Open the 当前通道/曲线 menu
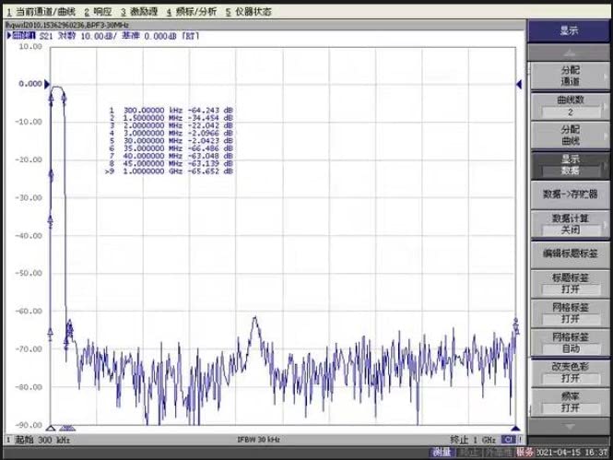The width and height of the screenshot is (613, 460). (x=41, y=12)
